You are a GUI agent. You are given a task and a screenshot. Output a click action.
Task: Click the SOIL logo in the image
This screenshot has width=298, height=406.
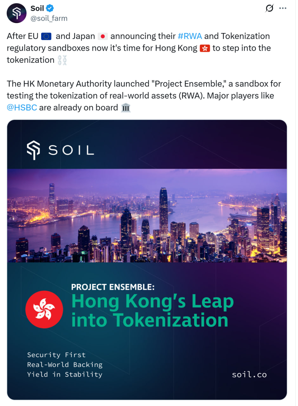click(x=60, y=150)
